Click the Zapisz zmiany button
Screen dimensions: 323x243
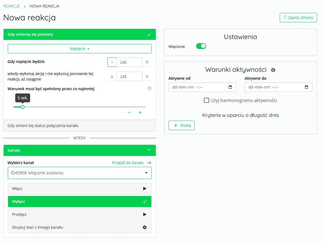[298, 18]
